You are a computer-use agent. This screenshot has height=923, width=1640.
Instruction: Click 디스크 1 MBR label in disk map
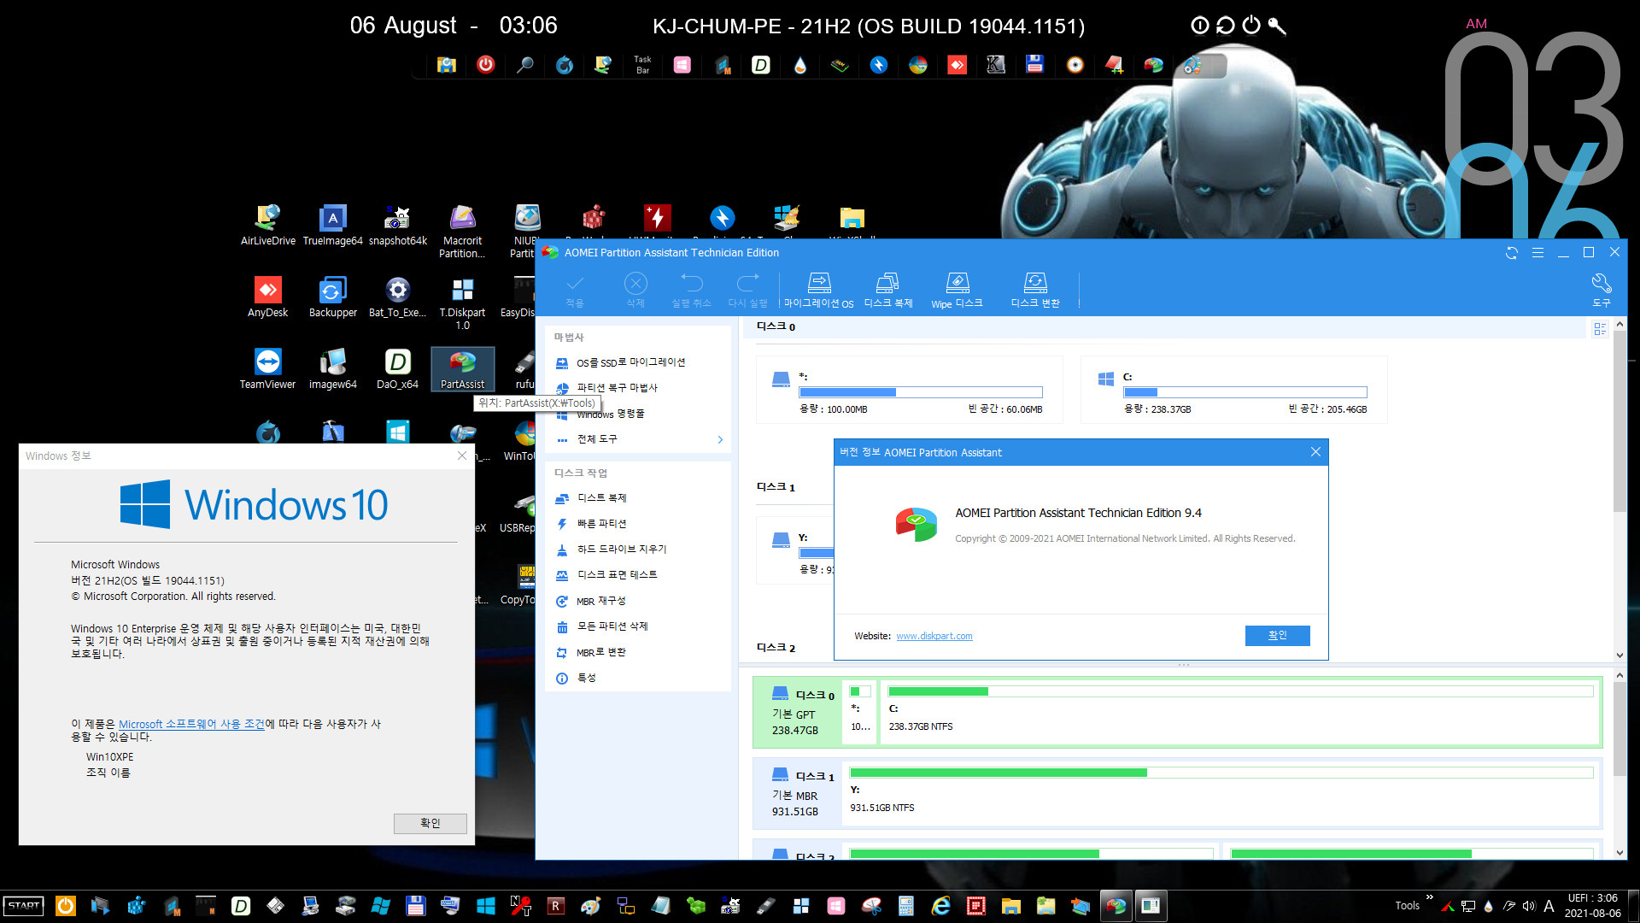[x=795, y=794]
